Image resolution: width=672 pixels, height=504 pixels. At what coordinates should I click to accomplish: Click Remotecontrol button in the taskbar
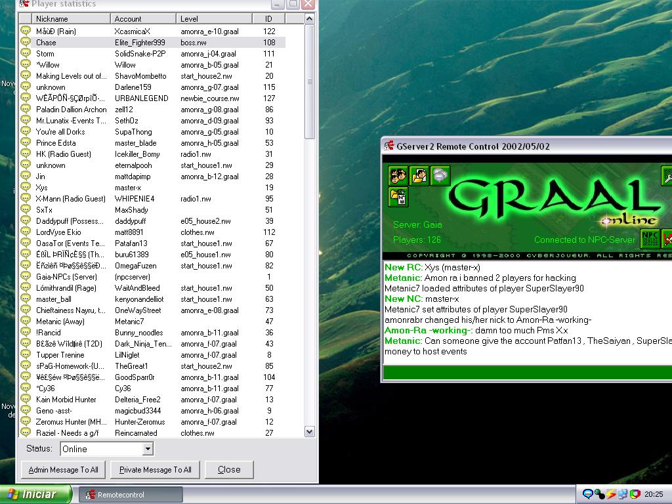pos(131,494)
